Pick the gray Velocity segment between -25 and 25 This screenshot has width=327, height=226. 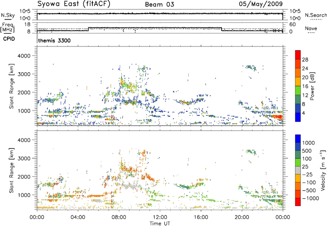point(298,170)
